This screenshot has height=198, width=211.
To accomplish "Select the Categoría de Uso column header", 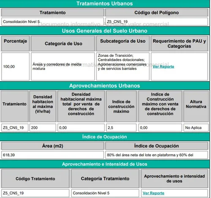I will coord(63,43).
